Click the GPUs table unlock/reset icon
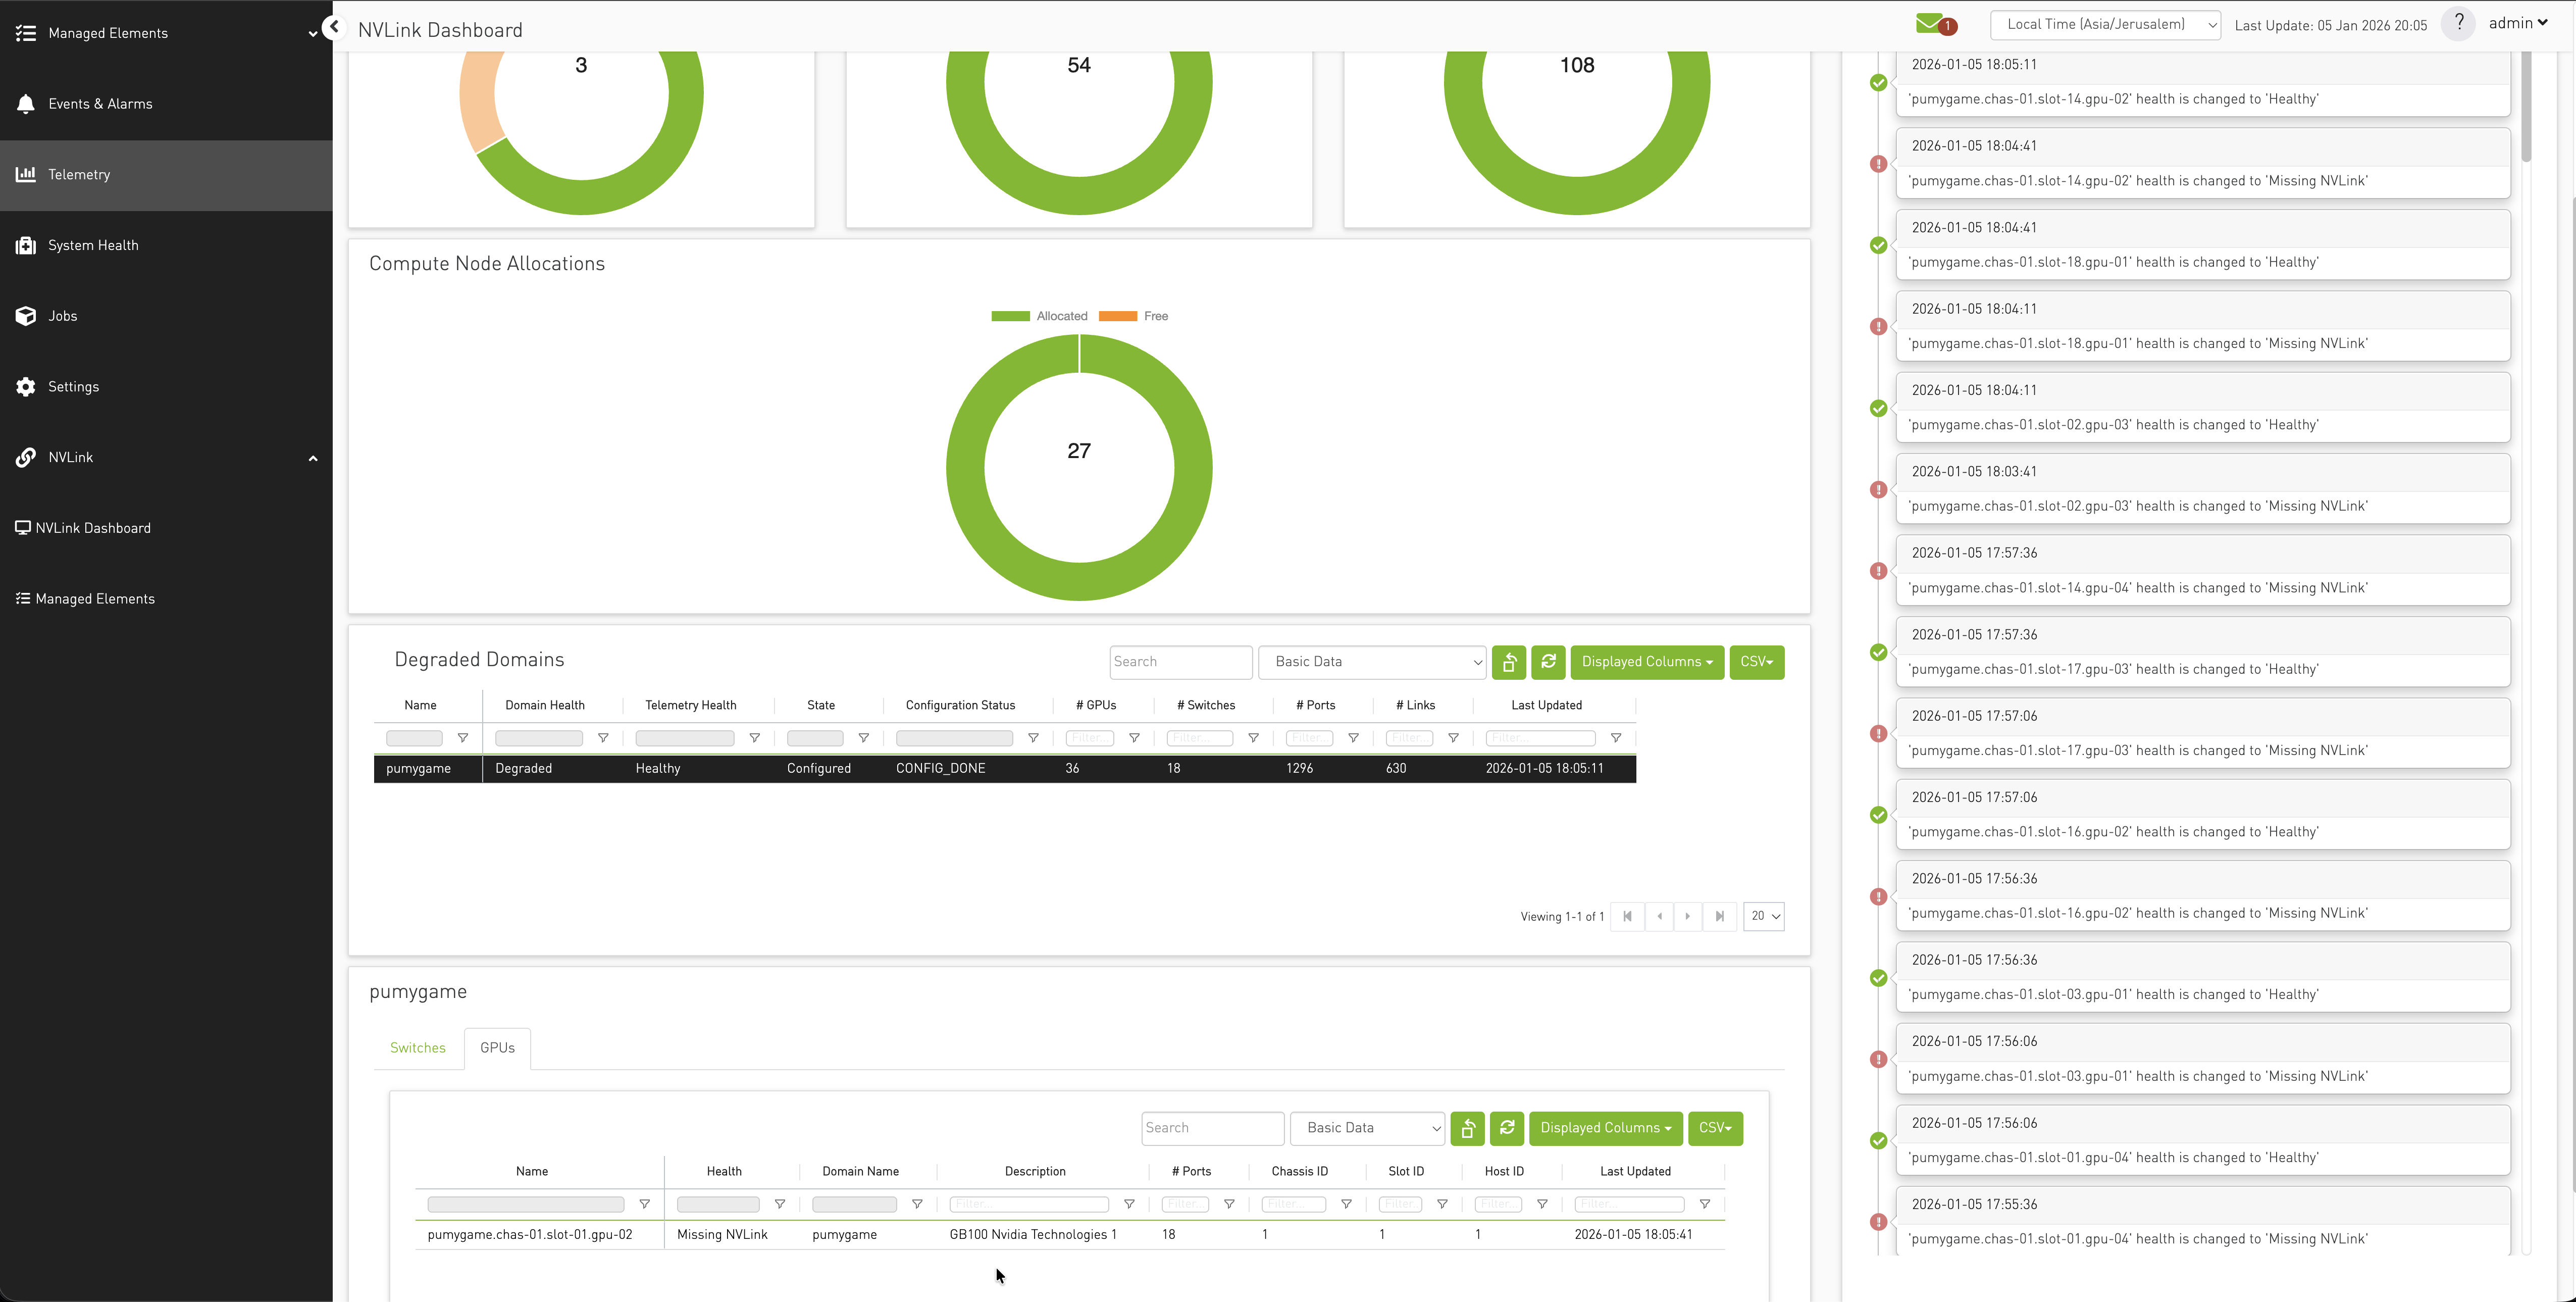 point(1467,1128)
